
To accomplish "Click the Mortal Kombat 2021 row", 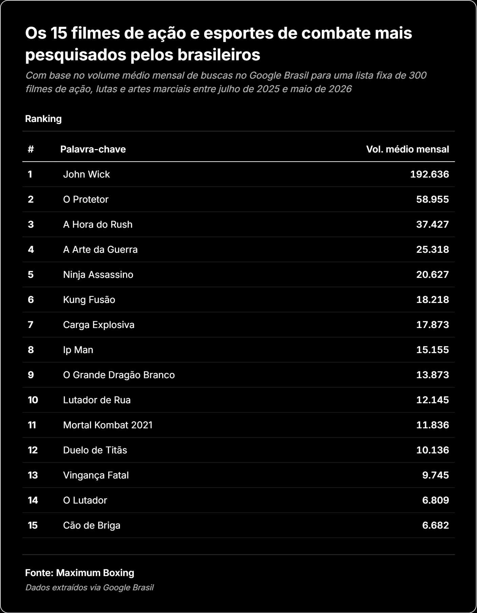I will (238, 425).
